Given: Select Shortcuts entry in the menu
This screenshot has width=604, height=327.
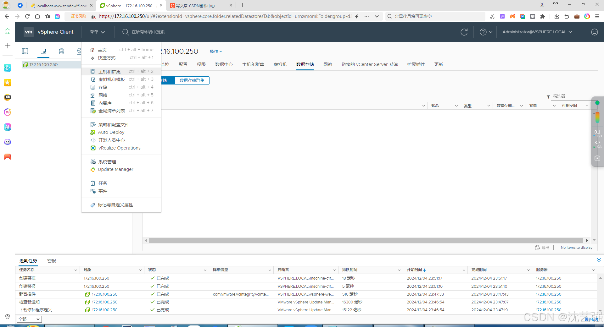Looking at the screenshot, I should [121, 58].
